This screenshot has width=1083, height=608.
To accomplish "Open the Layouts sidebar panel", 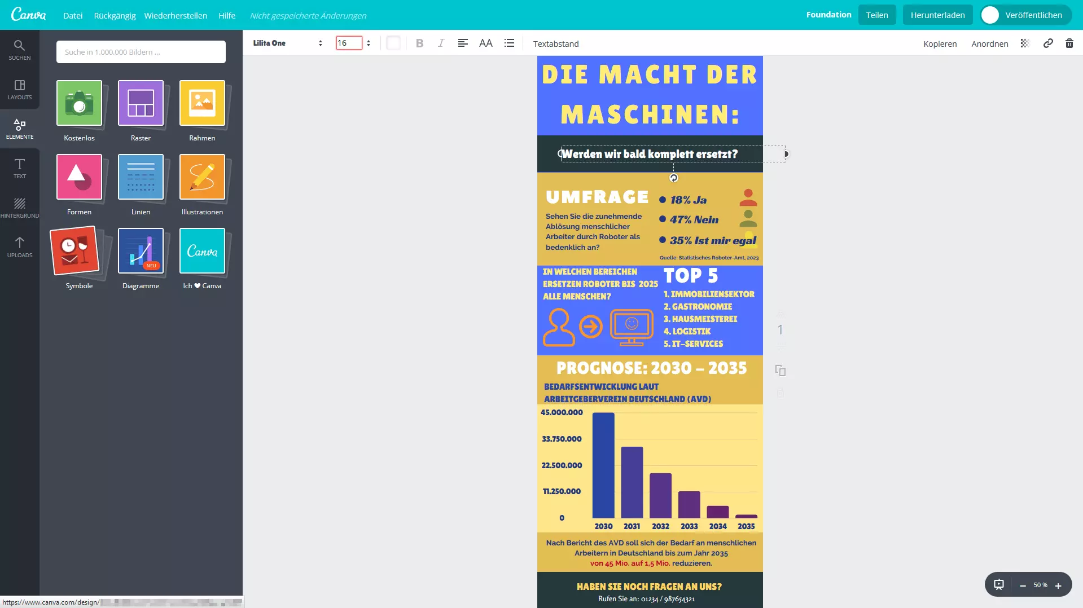I will coord(20,89).
